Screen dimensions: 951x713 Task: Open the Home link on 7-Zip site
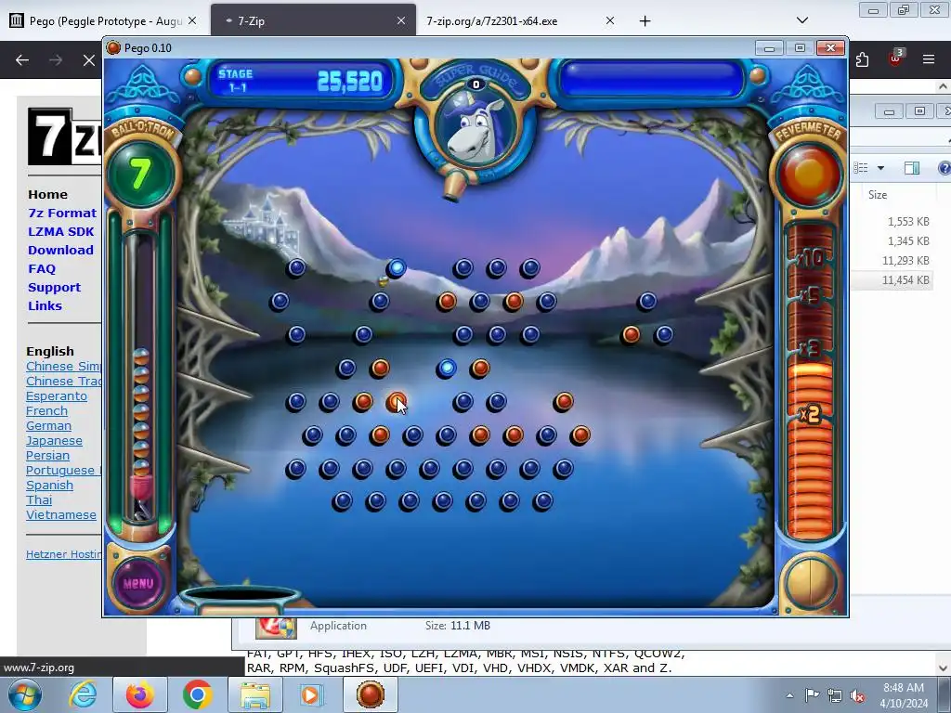pyautogui.click(x=47, y=195)
